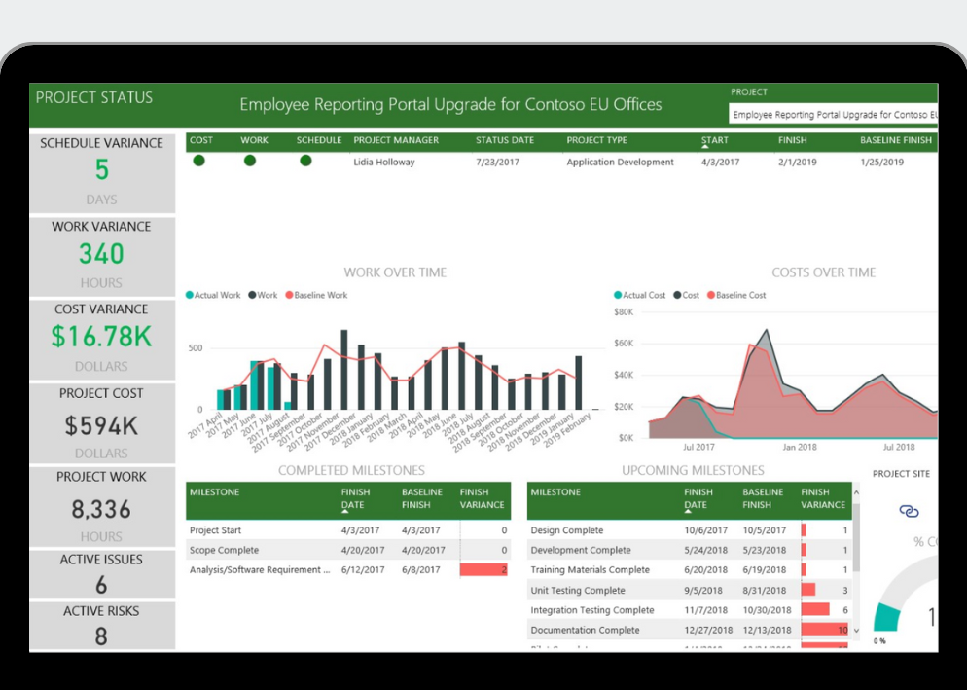Viewport: 967px width, 690px height.
Task: Select the Design Complete milestone row
Action: [690, 530]
